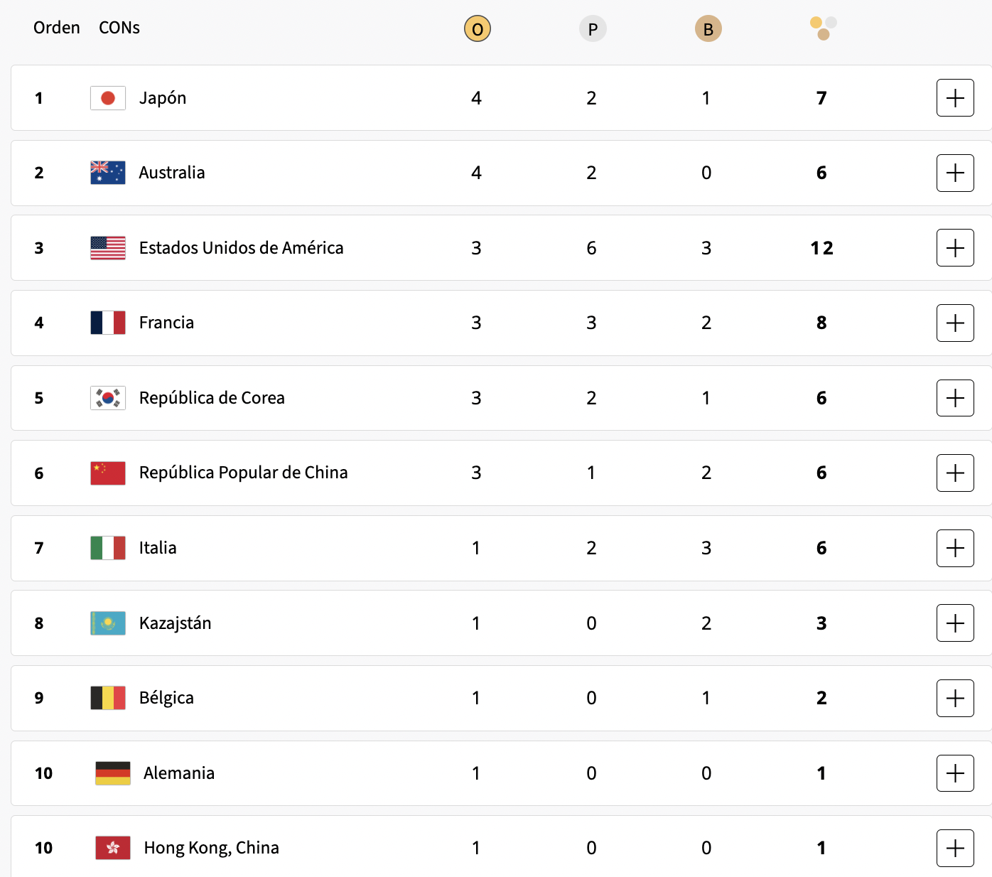Click the total 12 medals cell

coord(821,248)
